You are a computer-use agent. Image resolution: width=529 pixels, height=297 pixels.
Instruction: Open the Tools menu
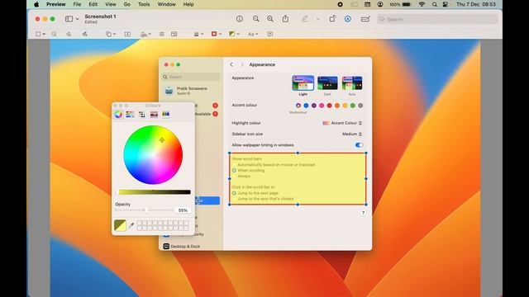[144, 4]
